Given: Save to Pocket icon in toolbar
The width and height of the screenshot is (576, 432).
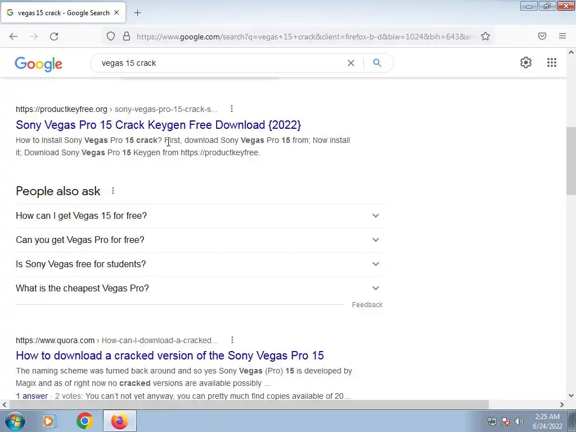Looking at the screenshot, I should click(x=542, y=36).
